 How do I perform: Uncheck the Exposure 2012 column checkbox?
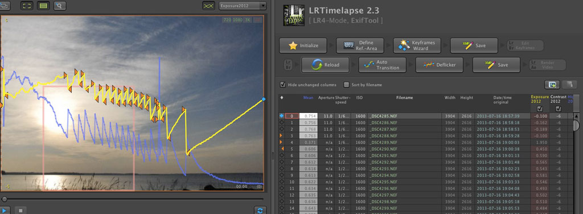(x=540, y=108)
